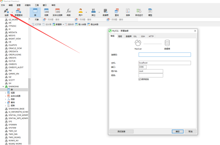The image size is (220, 145).
Task: Click the Test Connection button
Action: click(x=122, y=131)
